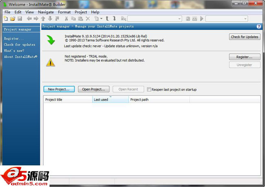Image resolution: width=265 pixels, height=187 pixels.
Task: Click the Not registered - TRIAL mode text
Action: click(x=86, y=56)
